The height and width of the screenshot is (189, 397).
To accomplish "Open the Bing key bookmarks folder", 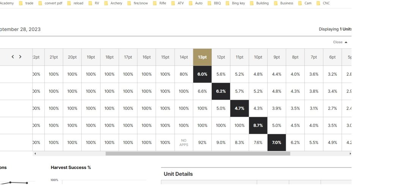I will pos(235,3).
